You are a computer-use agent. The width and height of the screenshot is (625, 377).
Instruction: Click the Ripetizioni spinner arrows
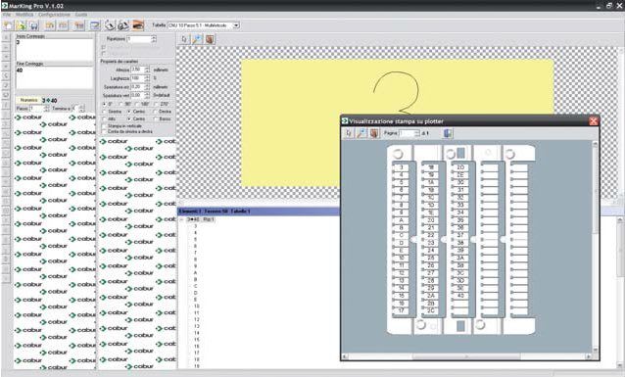[154, 39]
